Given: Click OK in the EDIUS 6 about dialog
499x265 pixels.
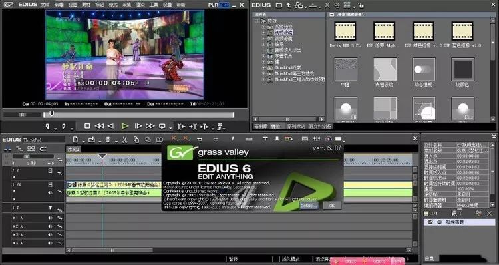Looking at the screenshot, I should (x=332, y=206).
